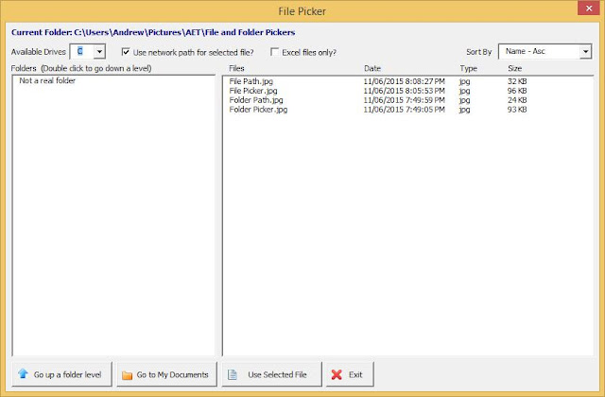
Task: Click the red X exit icon
Action: [x=337, y=374]
